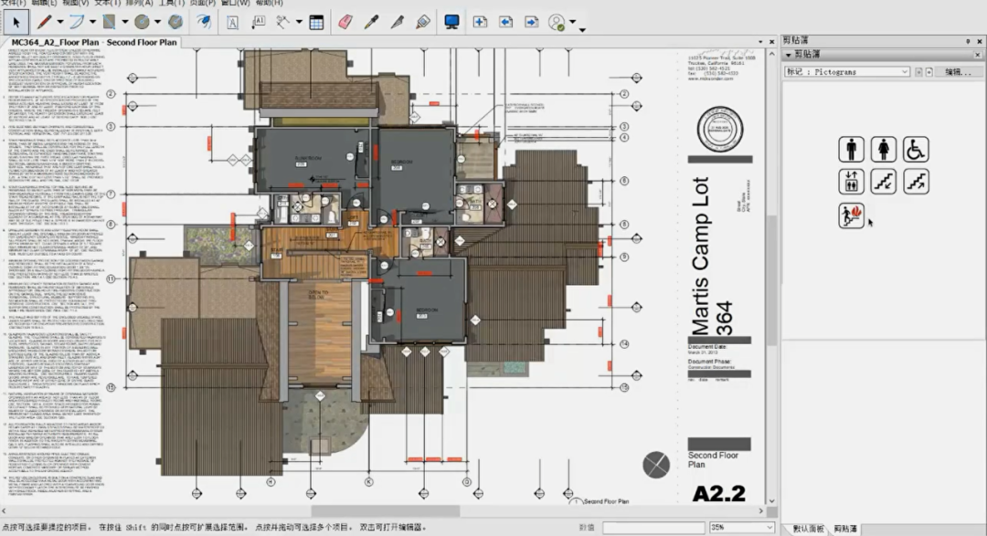The image size is (987, 536).
Task: Select the Text box tool
Action: click(x=232, y=23)
